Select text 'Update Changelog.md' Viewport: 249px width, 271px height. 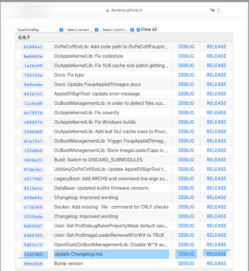[78, 254]
